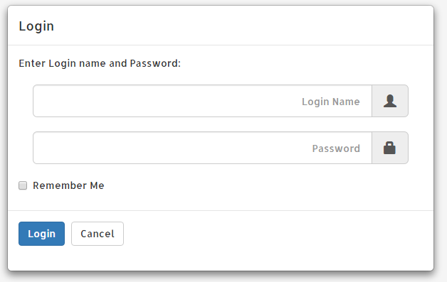This screenshot has width=447, height=282.
Task: Focus the Password input field
Action: 202,148
